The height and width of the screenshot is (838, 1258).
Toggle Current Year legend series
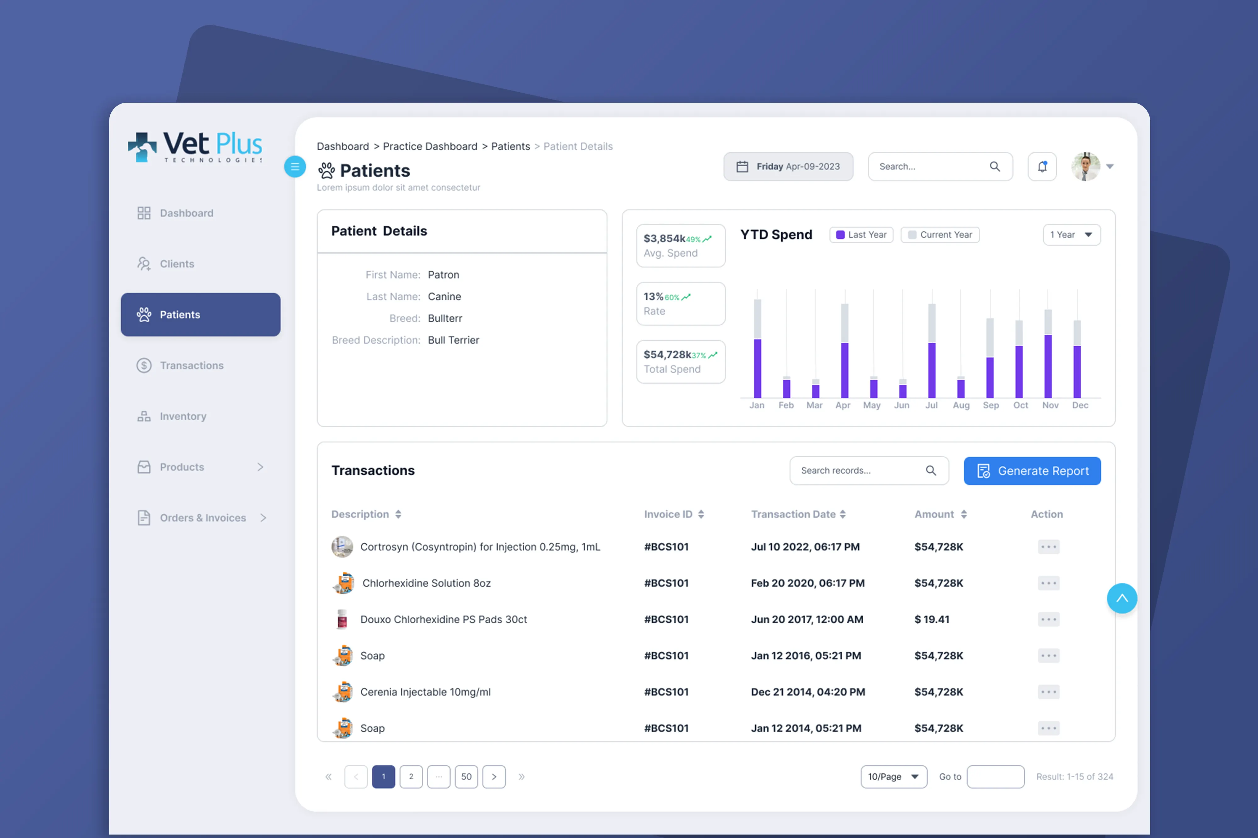click(940, 235)
